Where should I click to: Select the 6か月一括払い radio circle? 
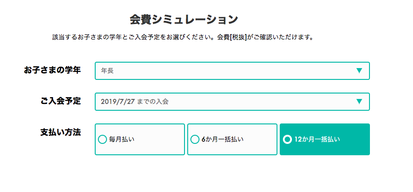click(194, 139)
